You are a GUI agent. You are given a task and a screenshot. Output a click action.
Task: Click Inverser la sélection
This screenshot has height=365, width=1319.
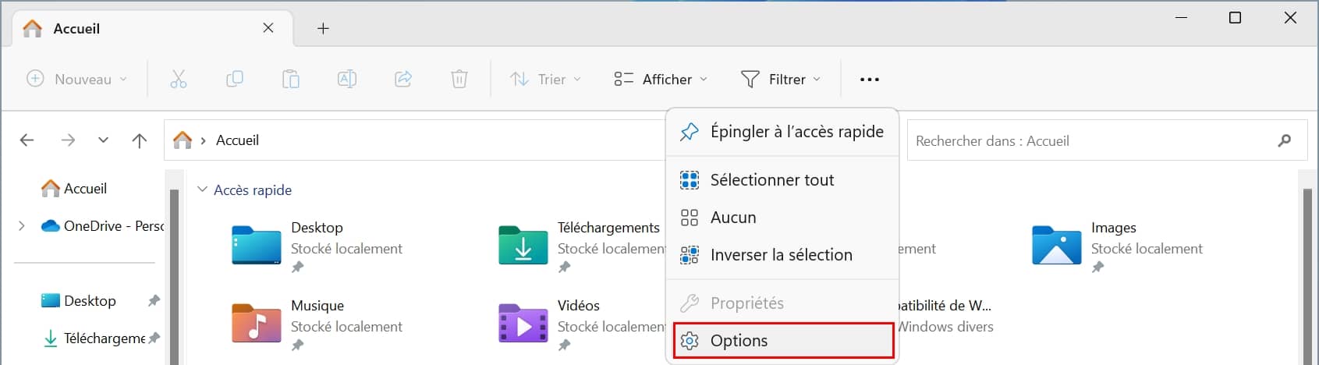(x=781, y=255)
